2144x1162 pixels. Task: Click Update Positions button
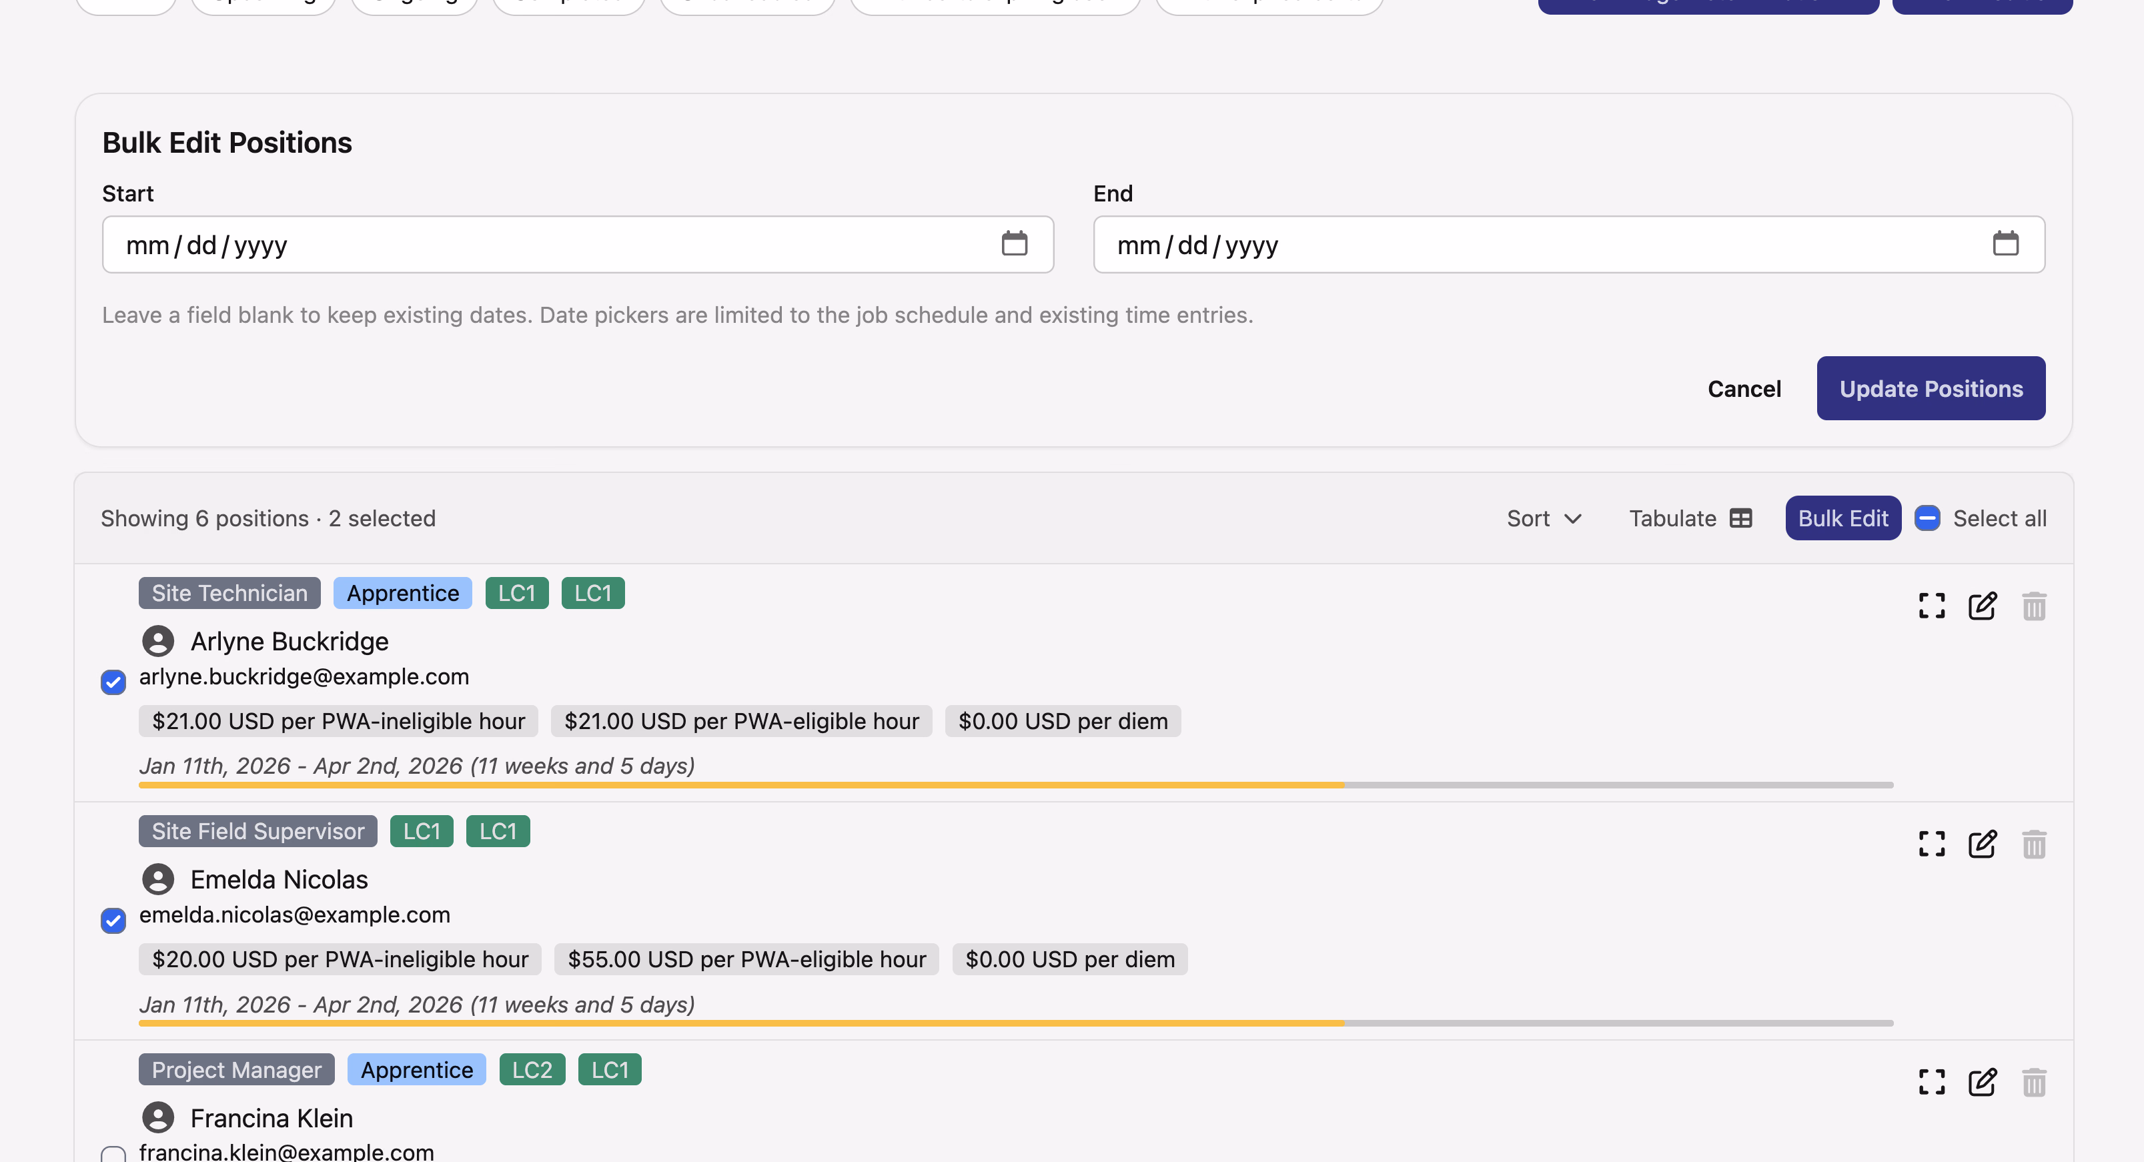click(1931, 389)
